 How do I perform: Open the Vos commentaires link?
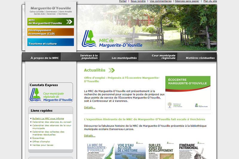[160, 1]
